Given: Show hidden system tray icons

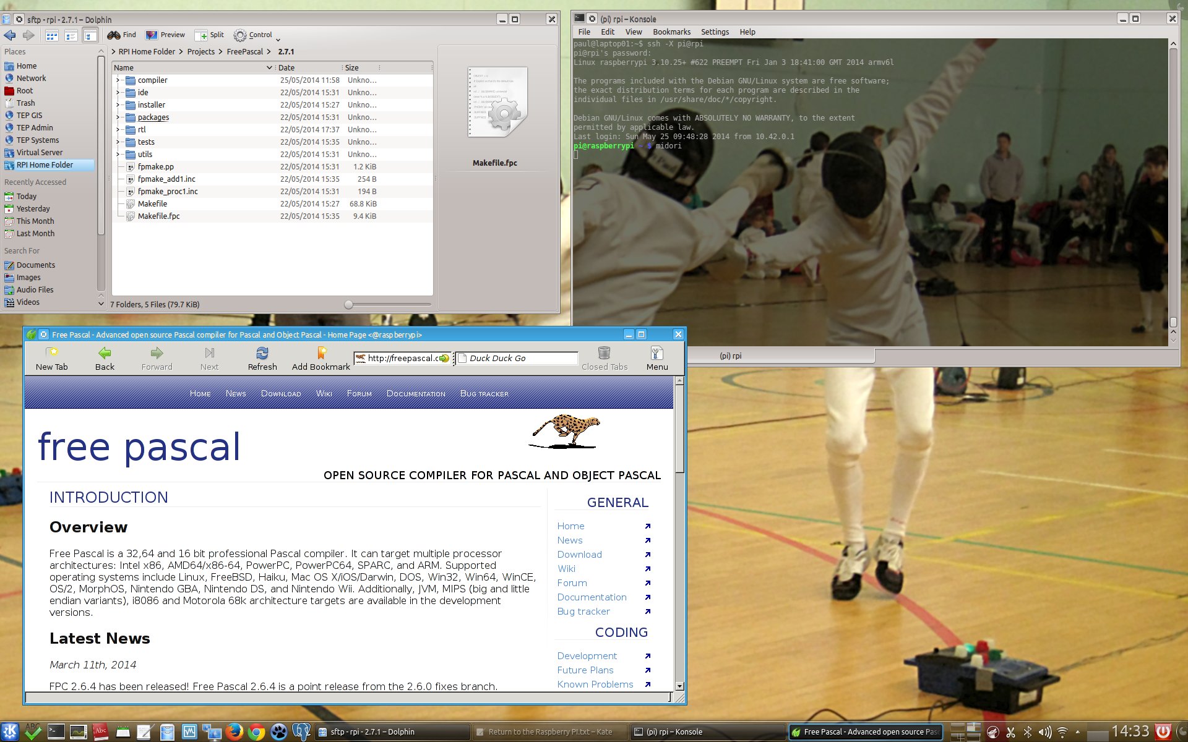Looking at the screenshot, I should click(x=1077, y=732).
